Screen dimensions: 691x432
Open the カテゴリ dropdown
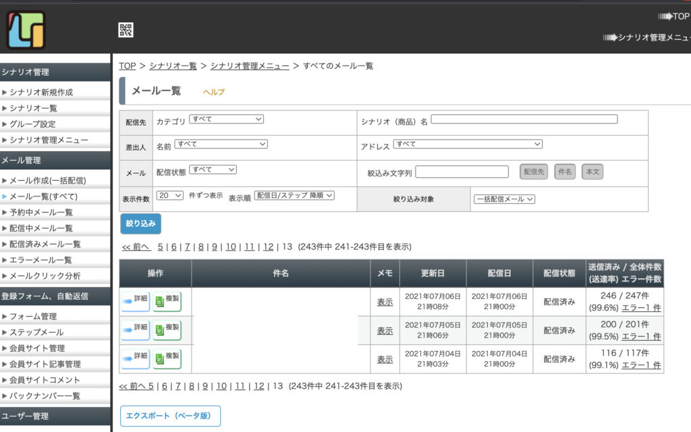[x=226, y=119]
